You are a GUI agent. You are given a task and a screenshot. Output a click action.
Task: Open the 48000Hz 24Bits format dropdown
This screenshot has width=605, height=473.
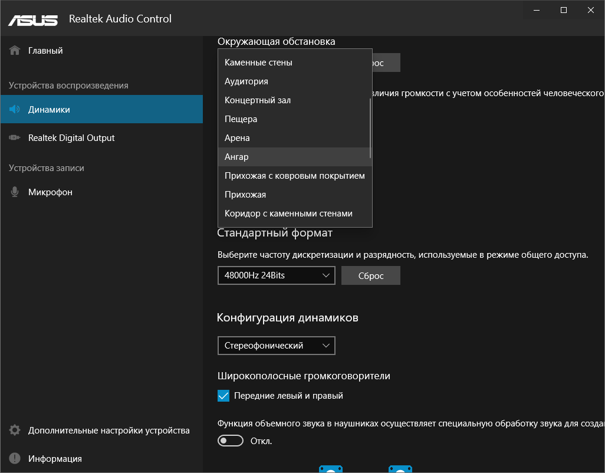tap(276, 275)
